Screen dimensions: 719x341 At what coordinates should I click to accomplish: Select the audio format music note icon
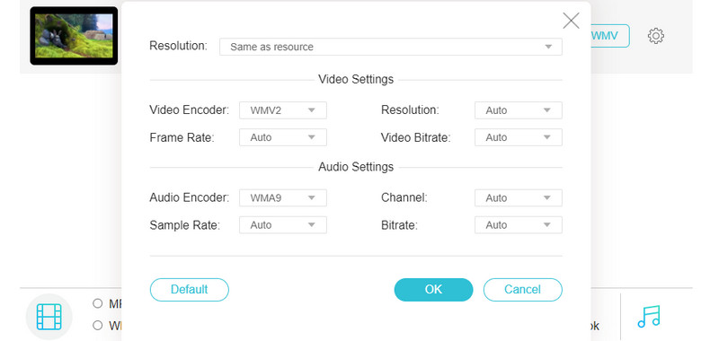(649, 316)
